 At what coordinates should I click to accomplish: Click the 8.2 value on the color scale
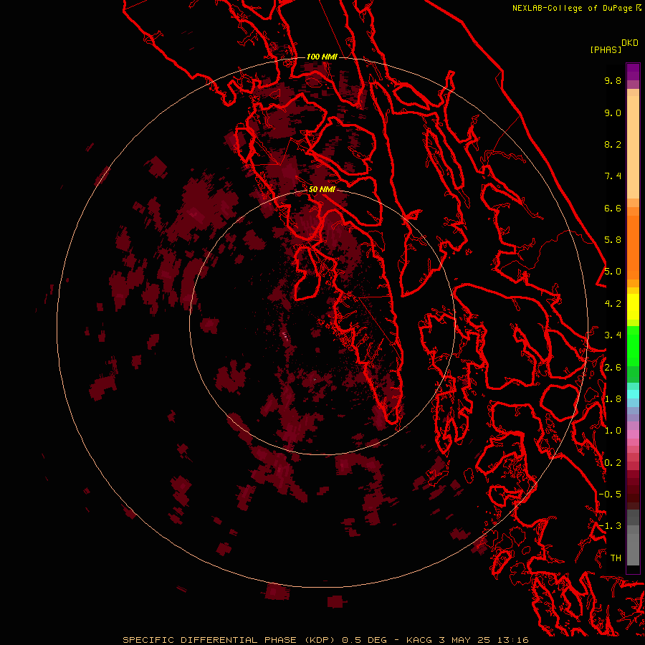pos(613,144)
